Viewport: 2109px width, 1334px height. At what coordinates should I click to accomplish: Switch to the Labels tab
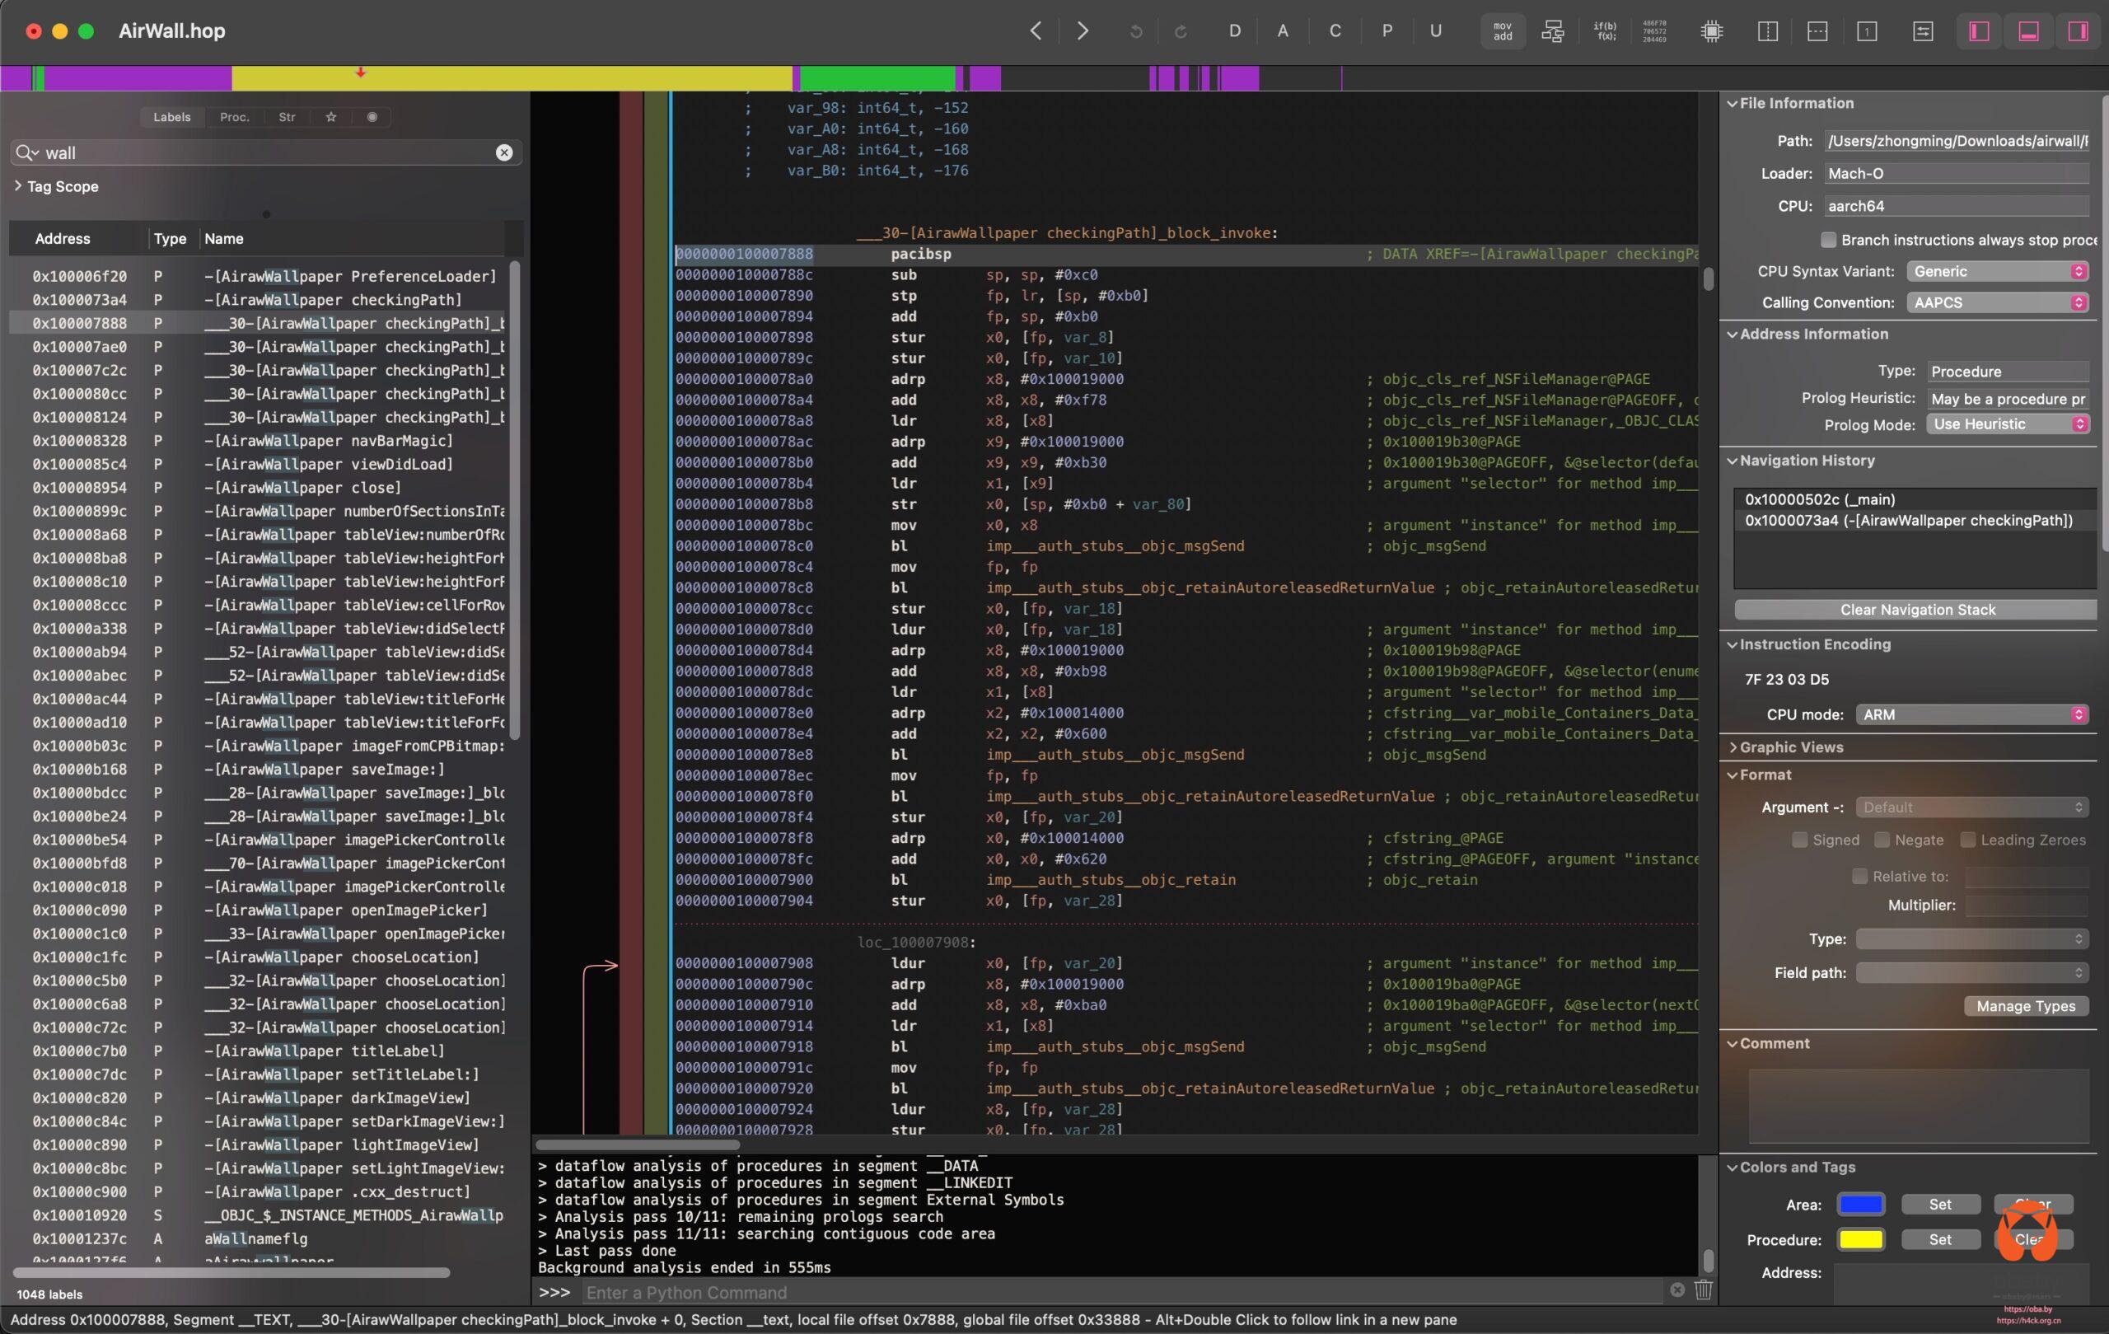click(x=171, y=116)
